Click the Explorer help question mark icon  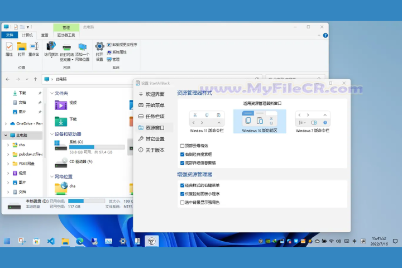(x=326, y=35)
